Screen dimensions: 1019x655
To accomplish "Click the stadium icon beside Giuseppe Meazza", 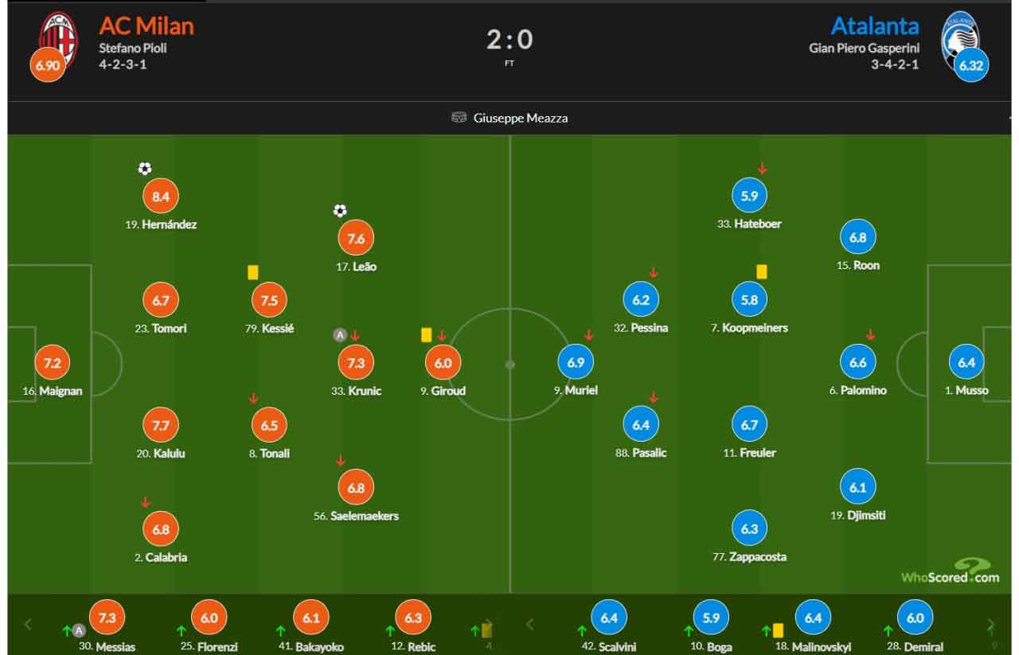I will pyautogui.click(x=459, y=118).
